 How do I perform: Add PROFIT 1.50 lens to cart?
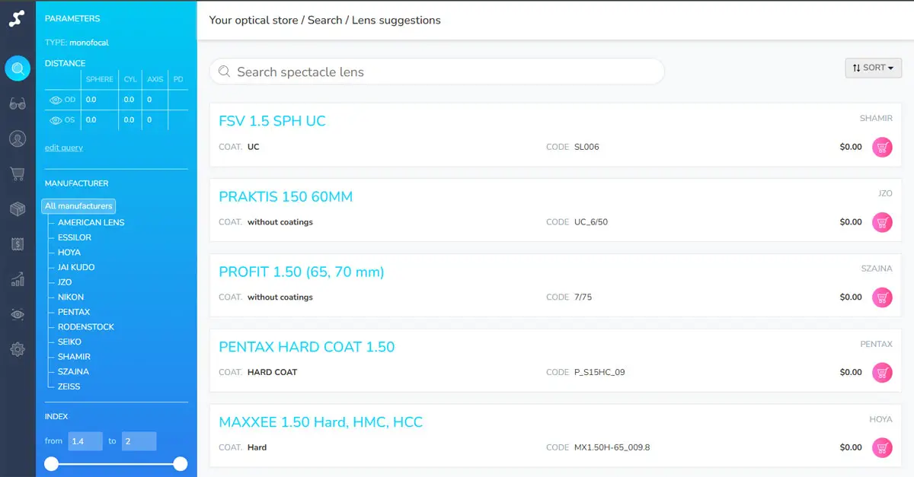pyautogui.click(x=882, y=297)
